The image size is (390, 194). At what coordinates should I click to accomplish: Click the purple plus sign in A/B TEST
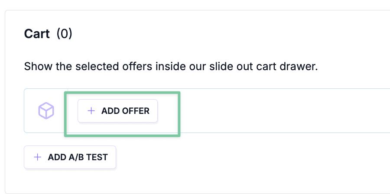[x=38, y=157]
